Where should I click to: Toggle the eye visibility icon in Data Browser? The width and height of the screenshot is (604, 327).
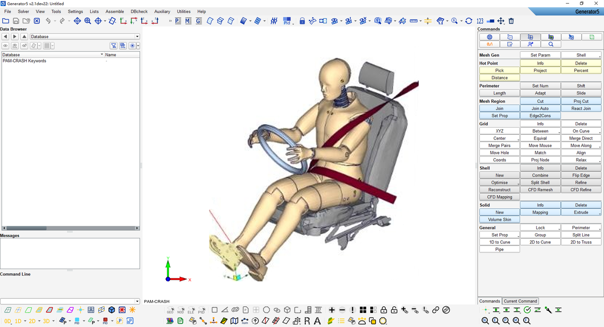coord(6,46)
